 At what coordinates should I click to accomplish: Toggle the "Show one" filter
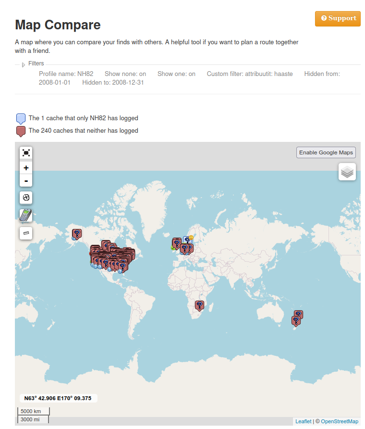point(176,74)
